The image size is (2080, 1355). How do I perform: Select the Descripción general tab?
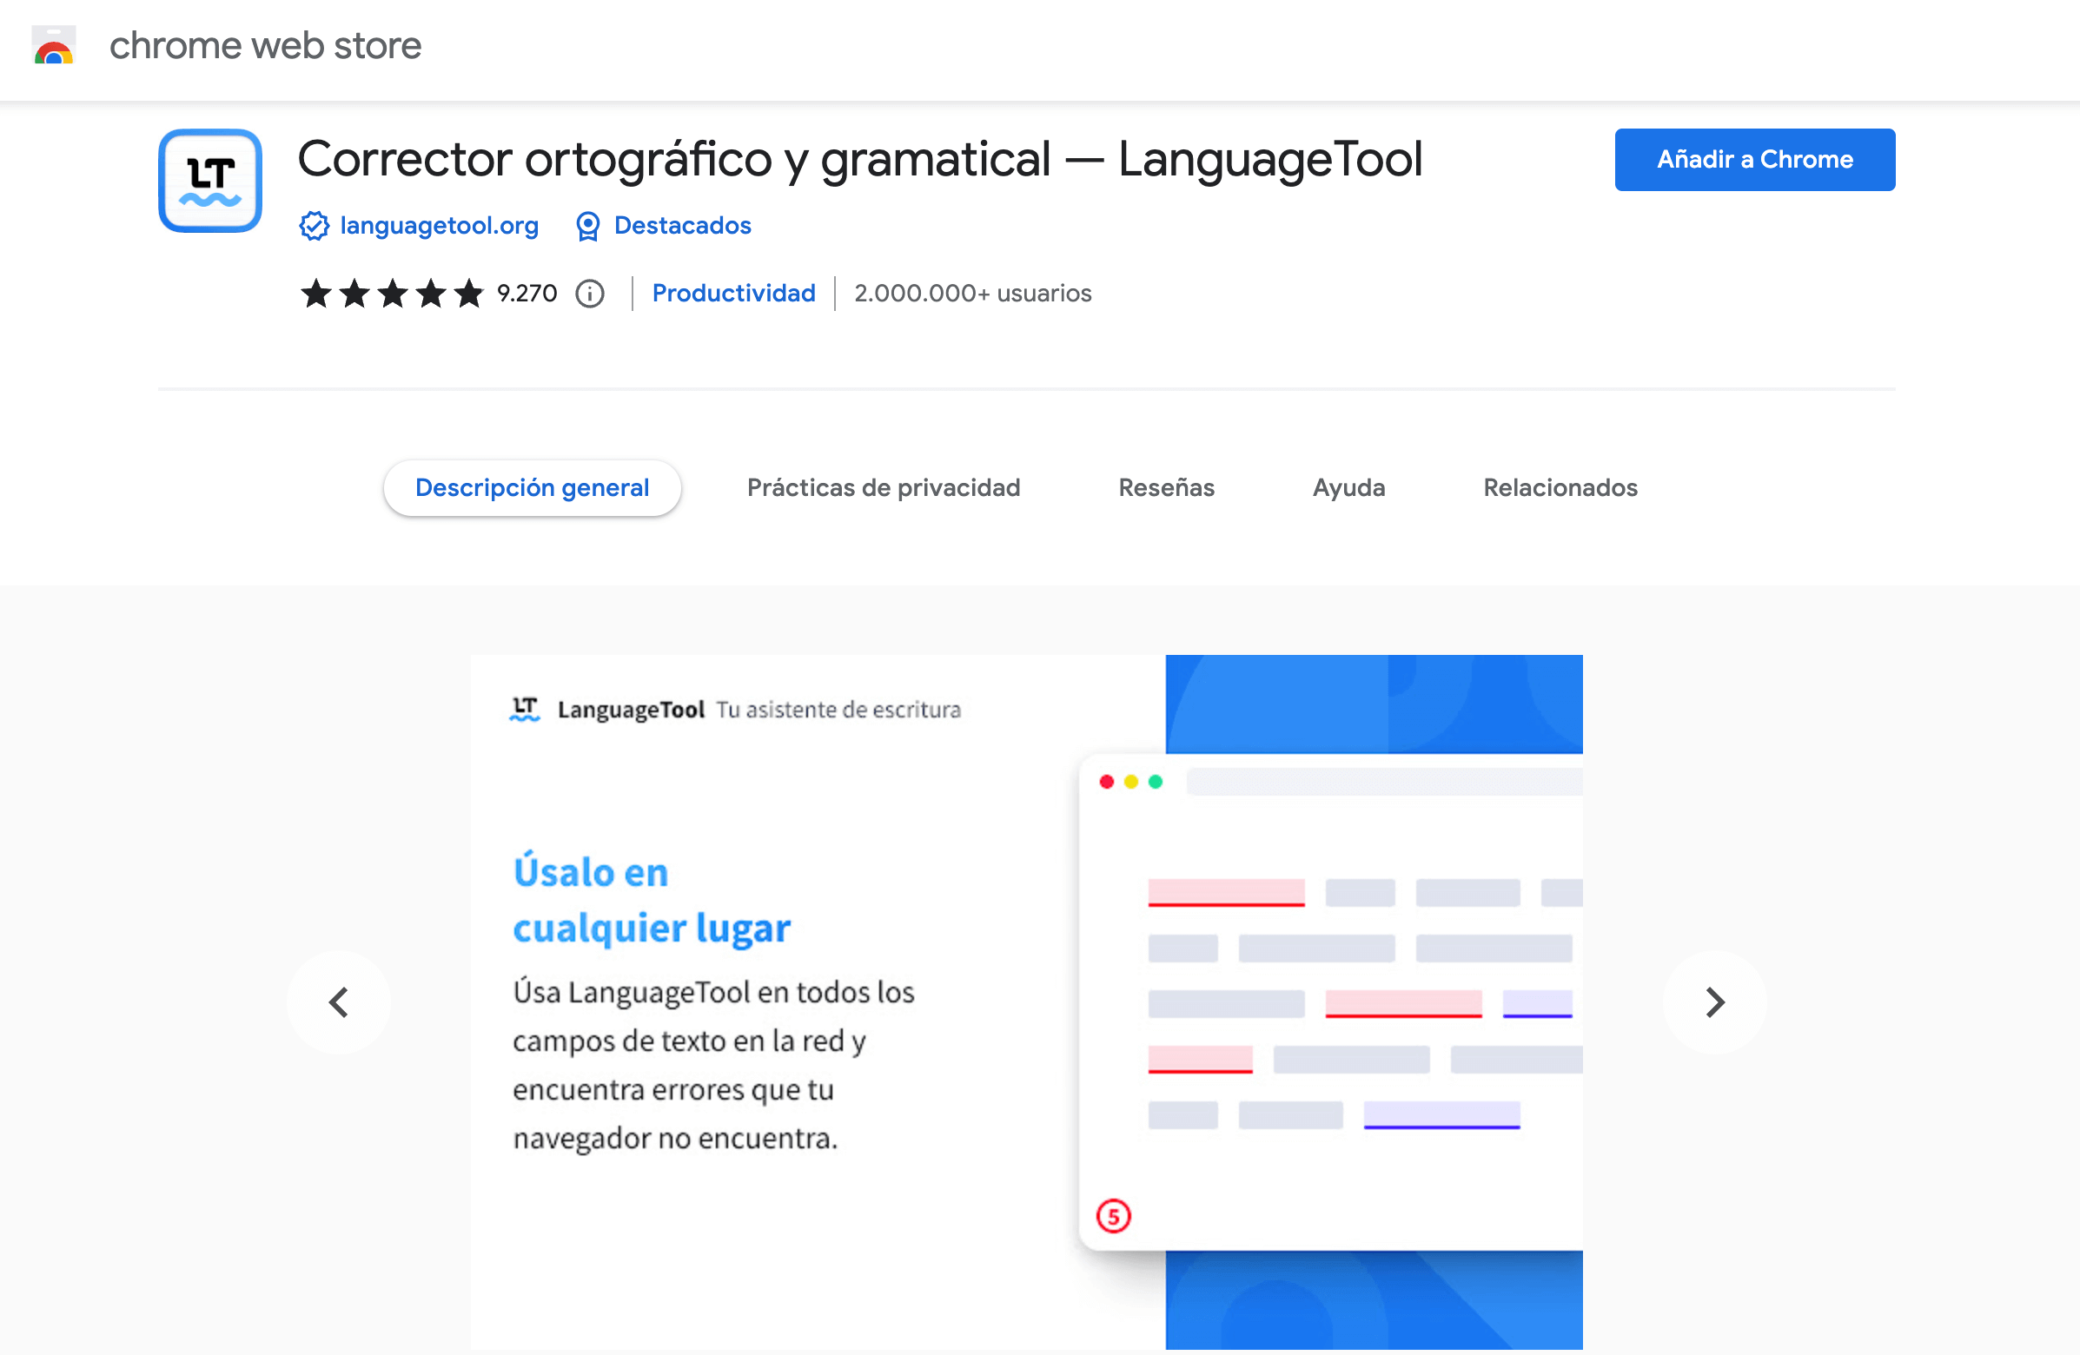tap(533, 487)
